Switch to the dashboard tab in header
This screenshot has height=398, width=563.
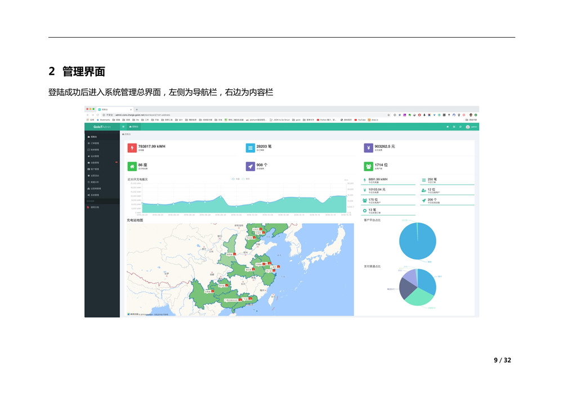click(x=134, y=127)
